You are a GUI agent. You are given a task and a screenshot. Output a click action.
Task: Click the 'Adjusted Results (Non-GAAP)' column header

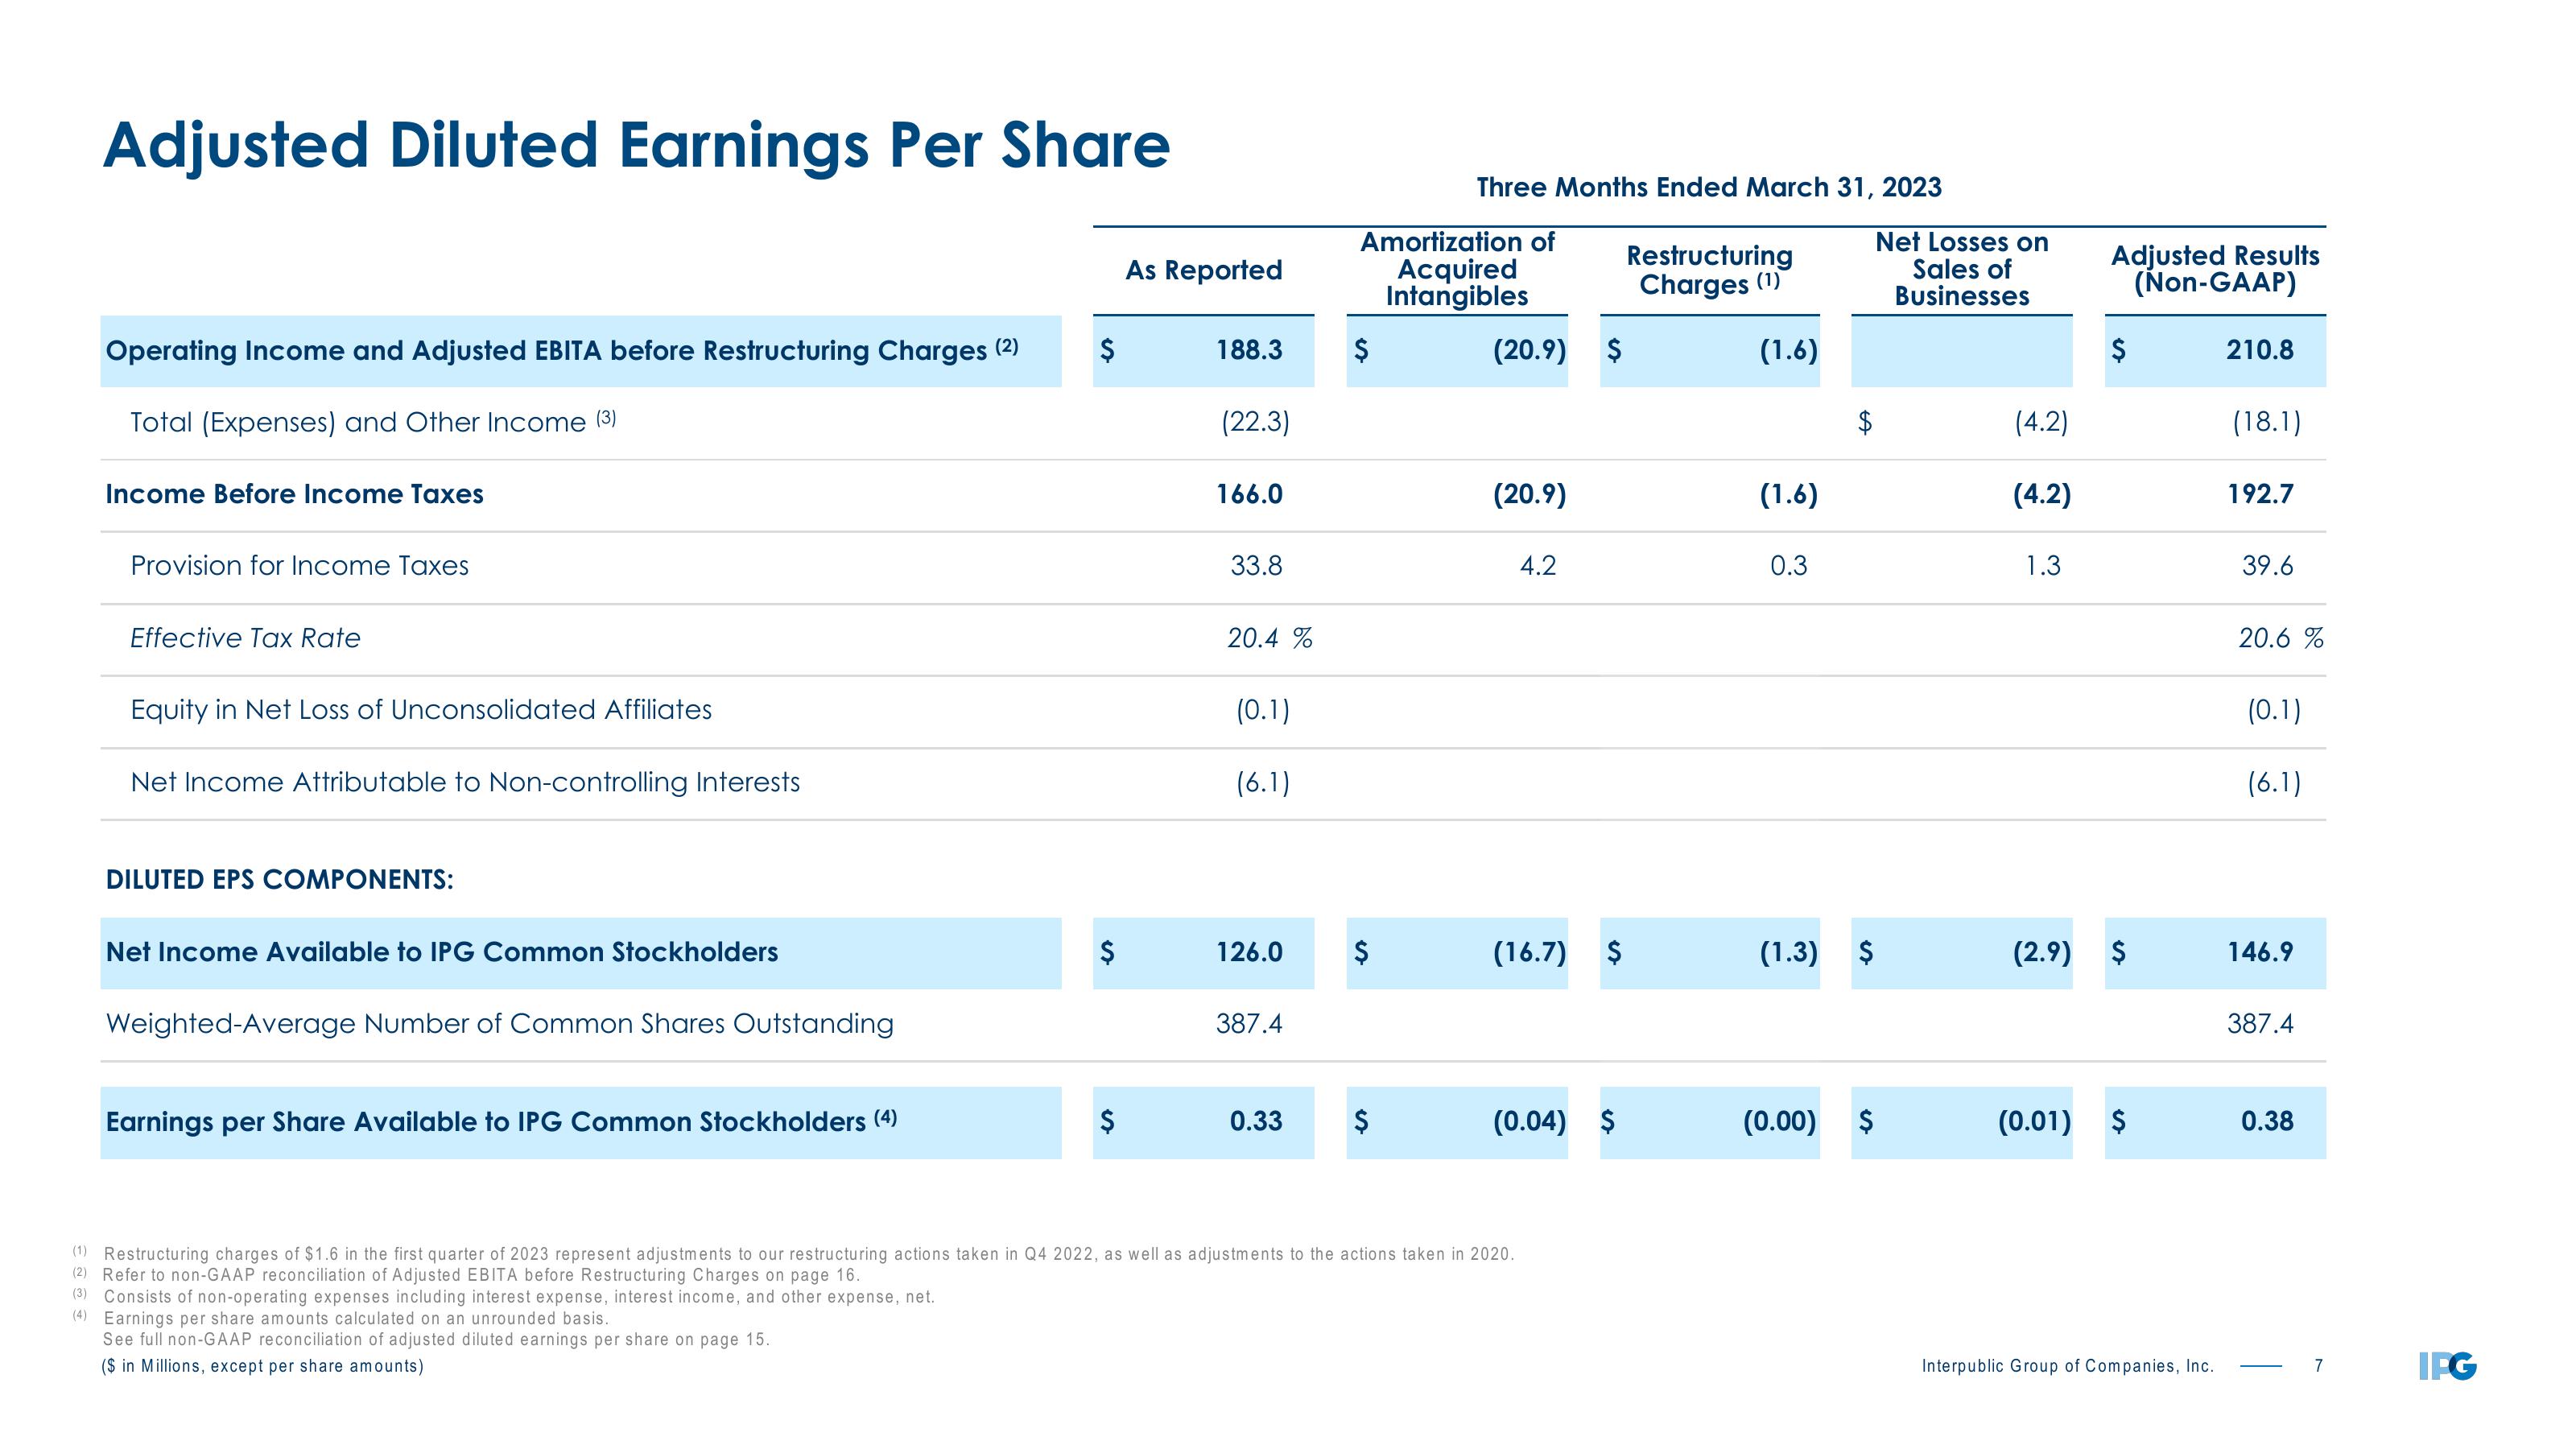(2215, 269)
